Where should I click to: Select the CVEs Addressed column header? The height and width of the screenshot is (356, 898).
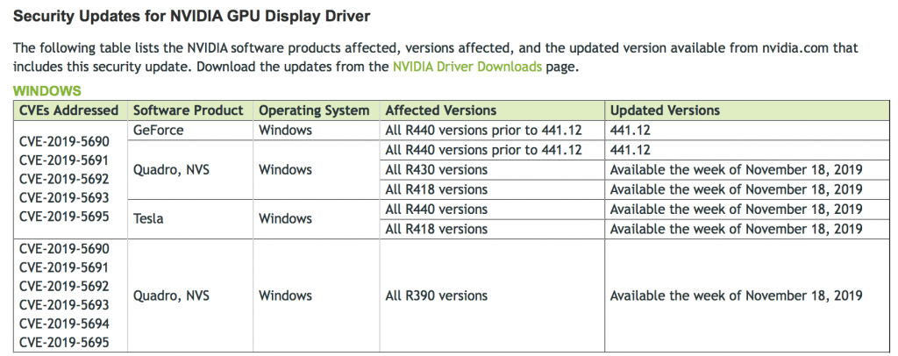pos(70,110)
